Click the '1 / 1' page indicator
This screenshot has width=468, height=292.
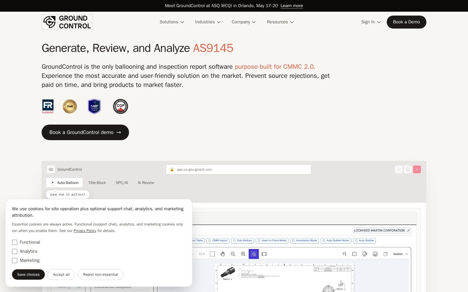click(x=202, y=254)
